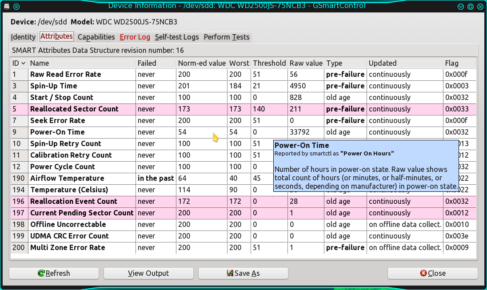Click normalized value 114 for Temperature

[184, 190]
